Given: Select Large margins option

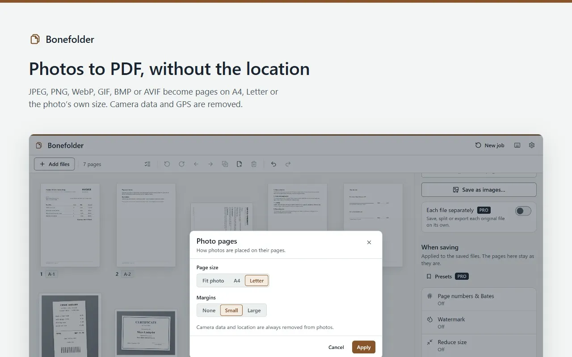Looking at the screenshot, I should pyautogui.click(x=254, y=311).
